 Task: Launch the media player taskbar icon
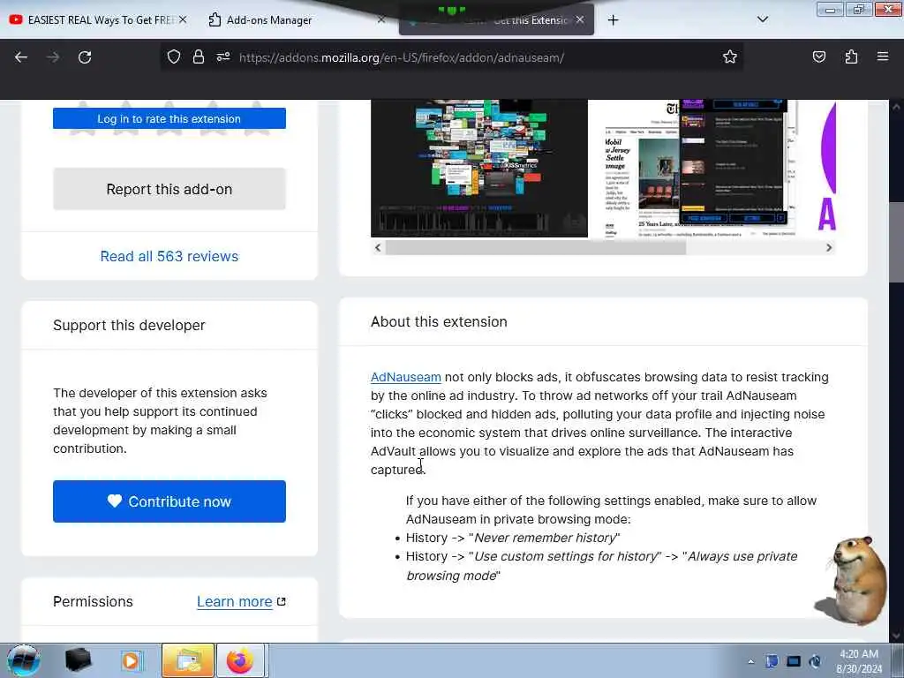point(132,660)
